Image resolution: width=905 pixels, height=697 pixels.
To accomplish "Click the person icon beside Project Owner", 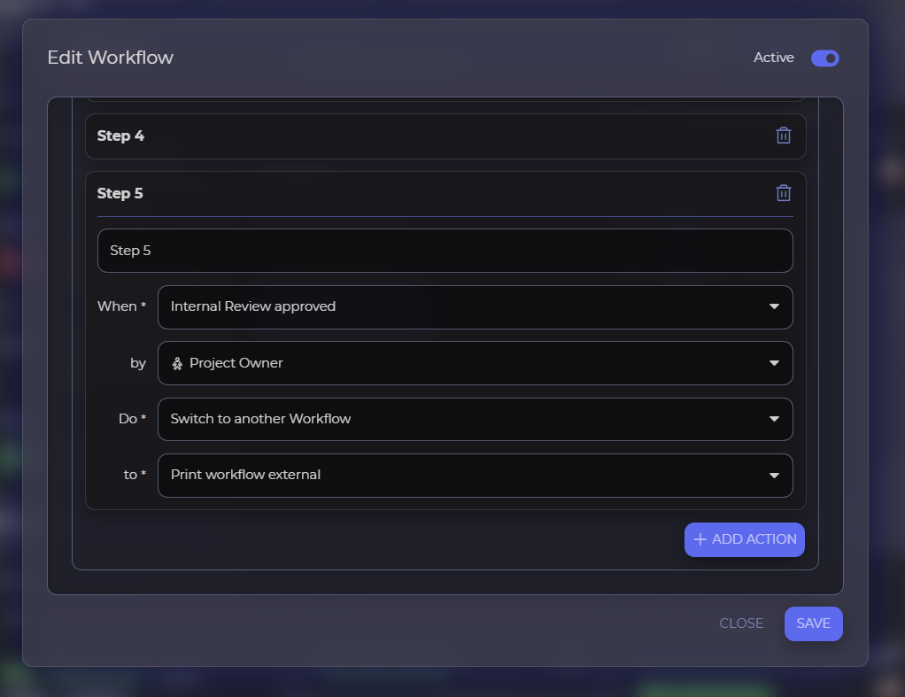I will (177, 363).
